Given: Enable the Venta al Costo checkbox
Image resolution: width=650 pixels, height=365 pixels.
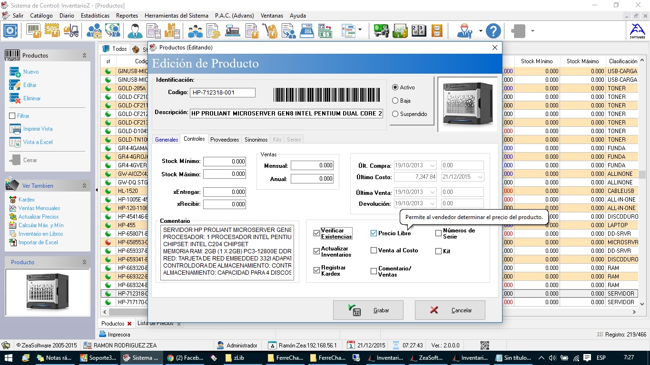Looking at the screenshot, I should click(374, 250).
